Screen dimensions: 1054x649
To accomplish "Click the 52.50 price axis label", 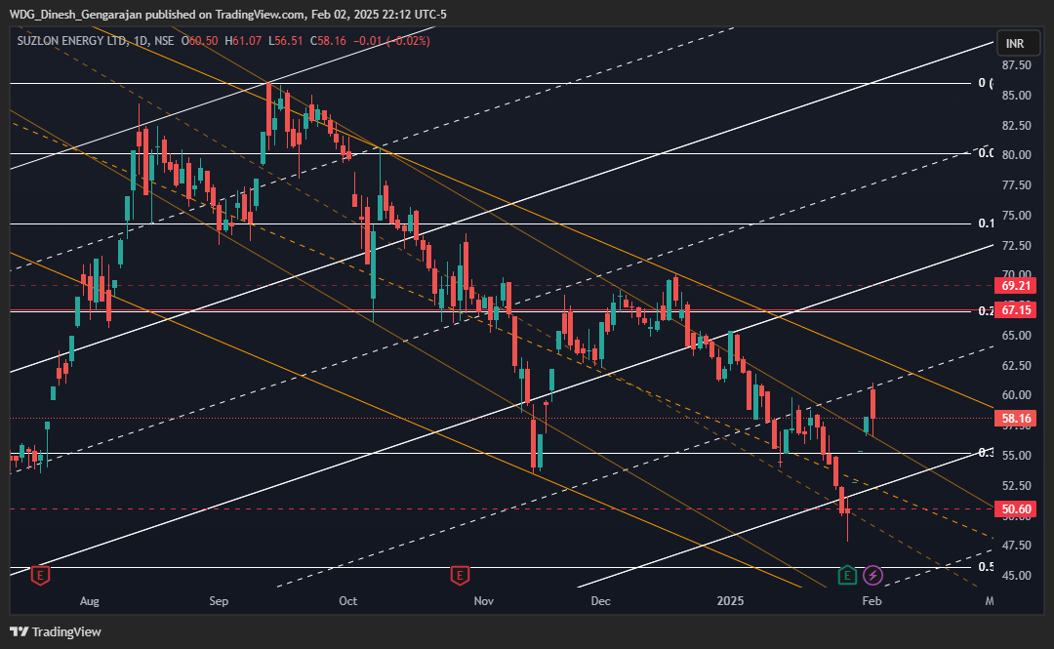I will pyautogui.click(x=1016, y=486).
